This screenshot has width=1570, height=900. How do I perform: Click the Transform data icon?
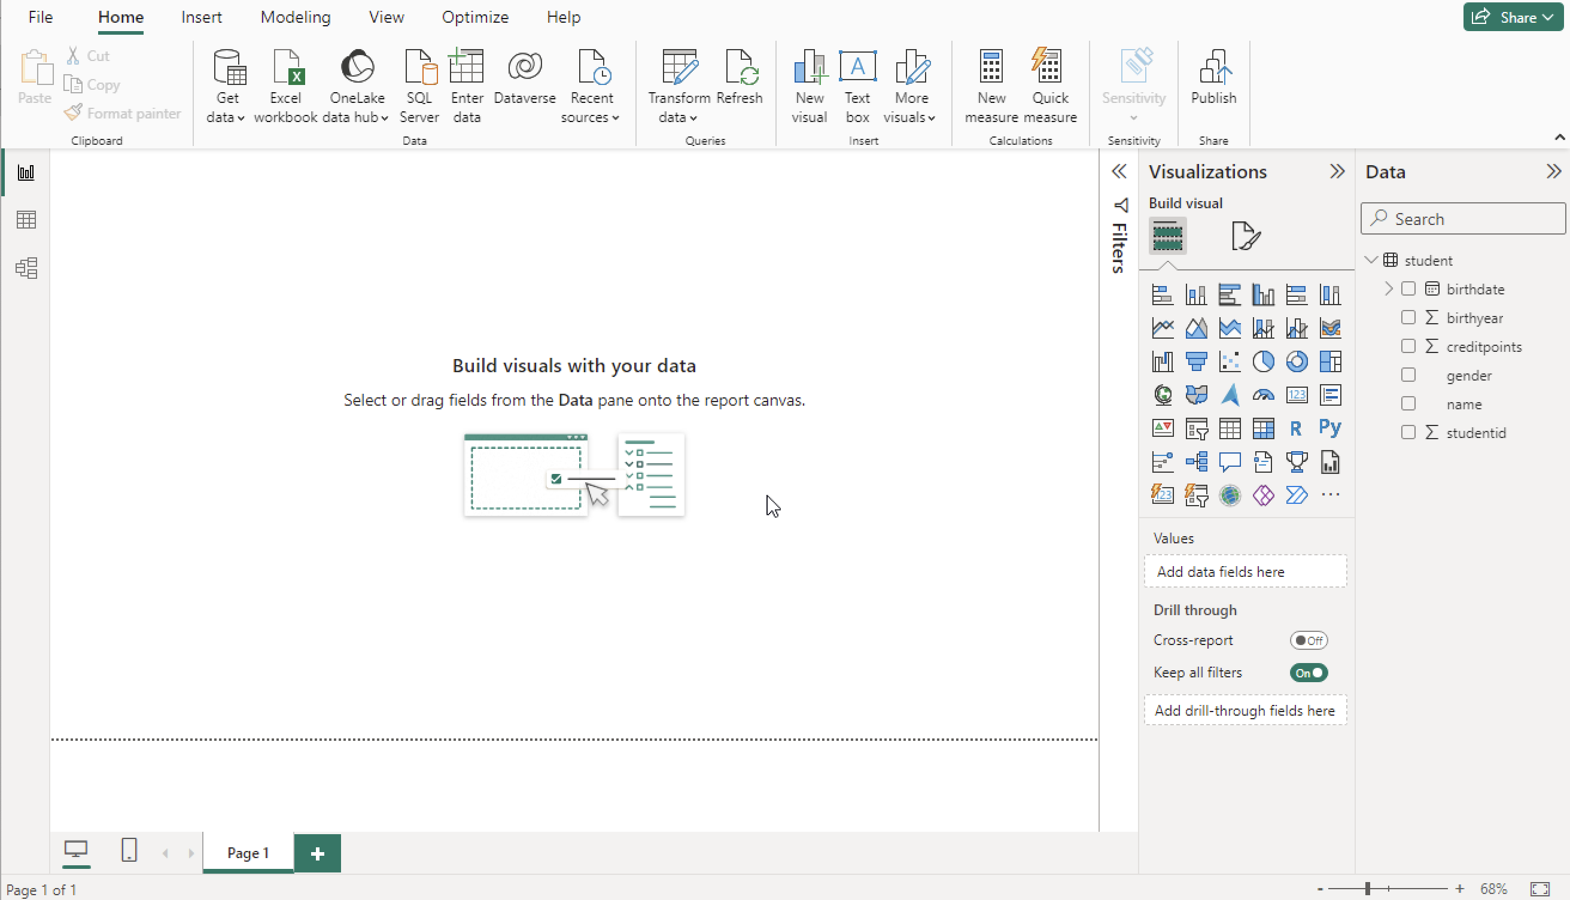coord(678,86)
